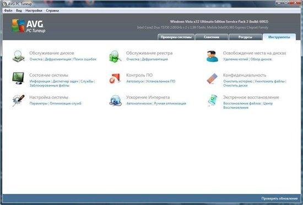Click the title bar application icon

pyautogui.click(x=5, y=4)
